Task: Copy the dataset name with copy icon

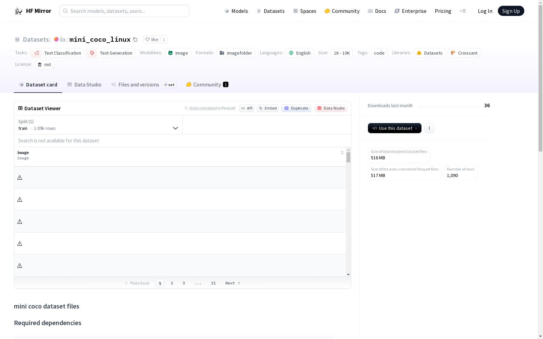Action: pos(135,39)
